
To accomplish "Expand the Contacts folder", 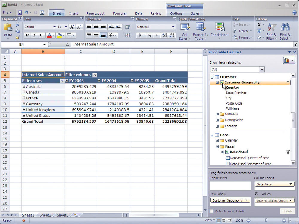I will (x=217, y=114).
